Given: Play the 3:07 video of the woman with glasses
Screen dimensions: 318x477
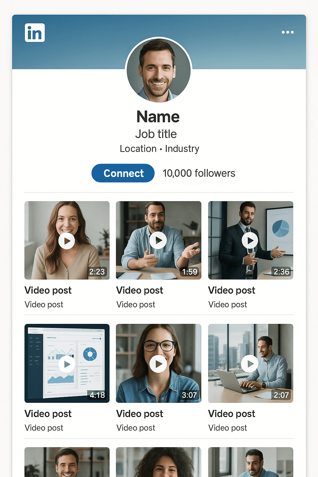Looking at the screenshot, I should pos(159,364).
